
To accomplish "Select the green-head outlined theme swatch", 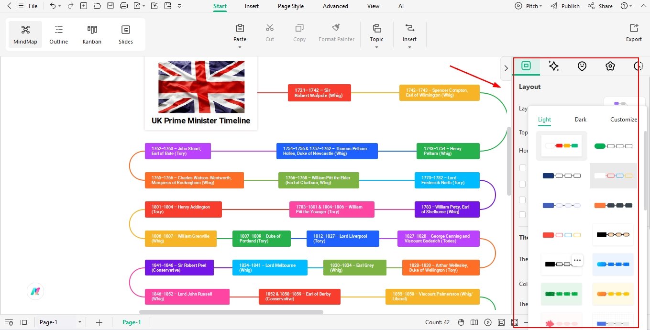I will [x=613, y=146].
